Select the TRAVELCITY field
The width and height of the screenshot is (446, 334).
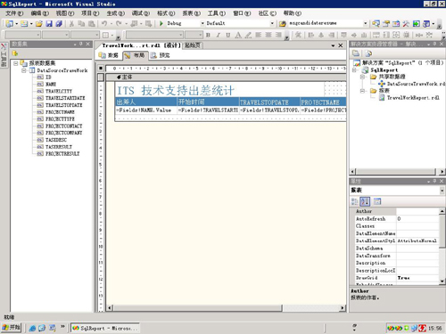[x=59, y=91]
